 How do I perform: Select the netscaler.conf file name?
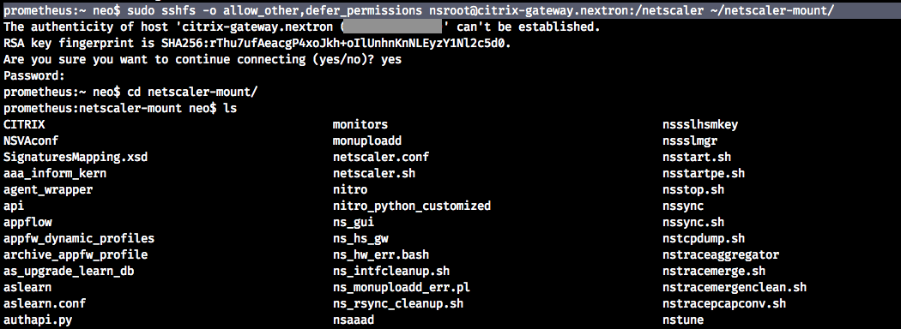381,157
